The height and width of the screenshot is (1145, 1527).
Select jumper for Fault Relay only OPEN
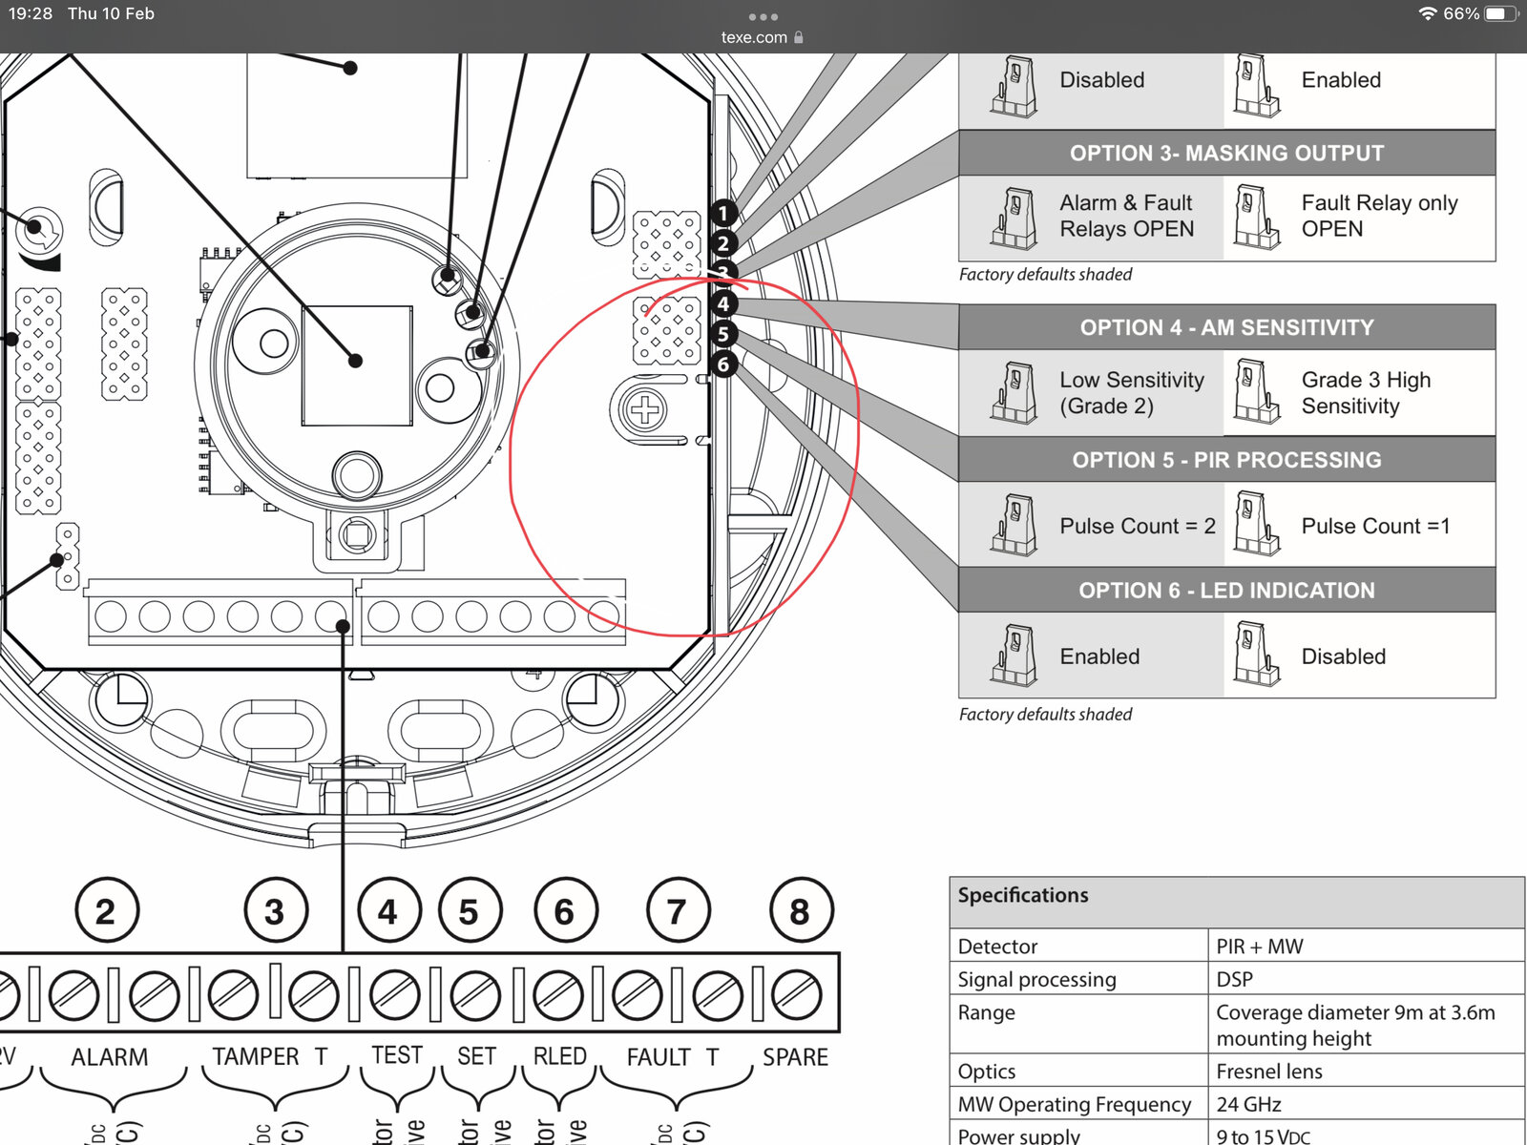[1256, 218]
